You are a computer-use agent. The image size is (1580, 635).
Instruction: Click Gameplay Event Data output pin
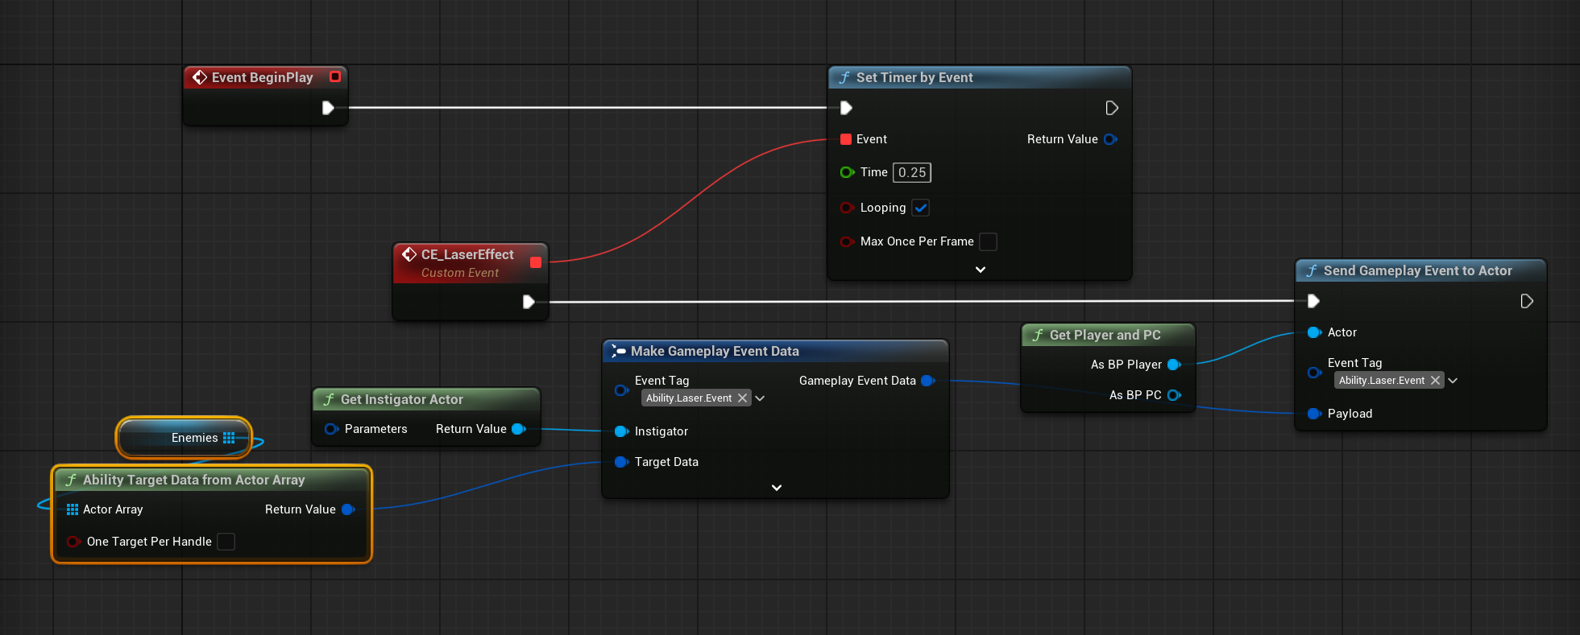point(927,381)
